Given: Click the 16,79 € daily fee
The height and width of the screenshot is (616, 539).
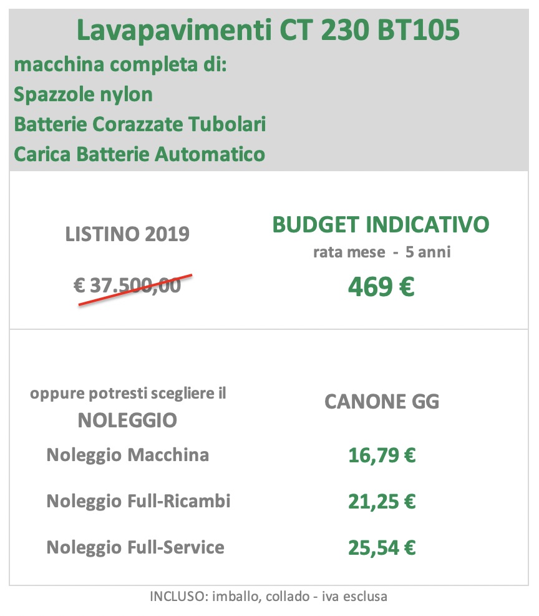Looking at the screenshot, I should point(382,455).
